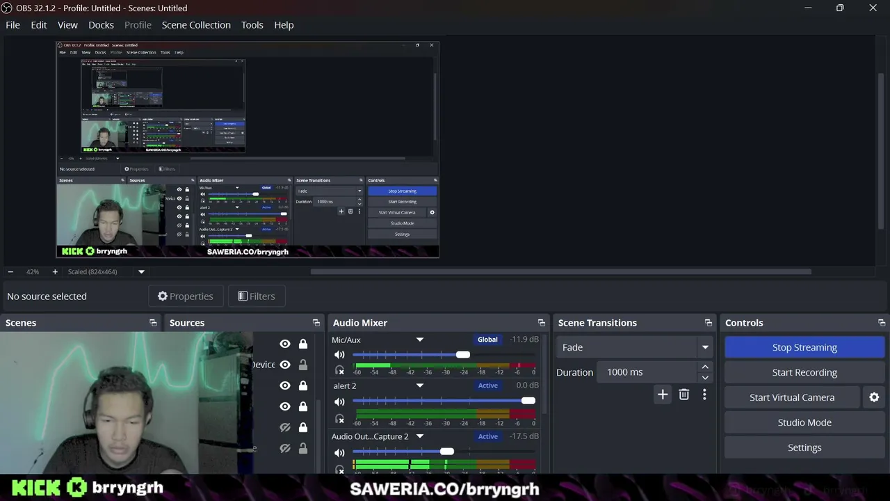
Task: Click the Filters button
Action: 257,296
